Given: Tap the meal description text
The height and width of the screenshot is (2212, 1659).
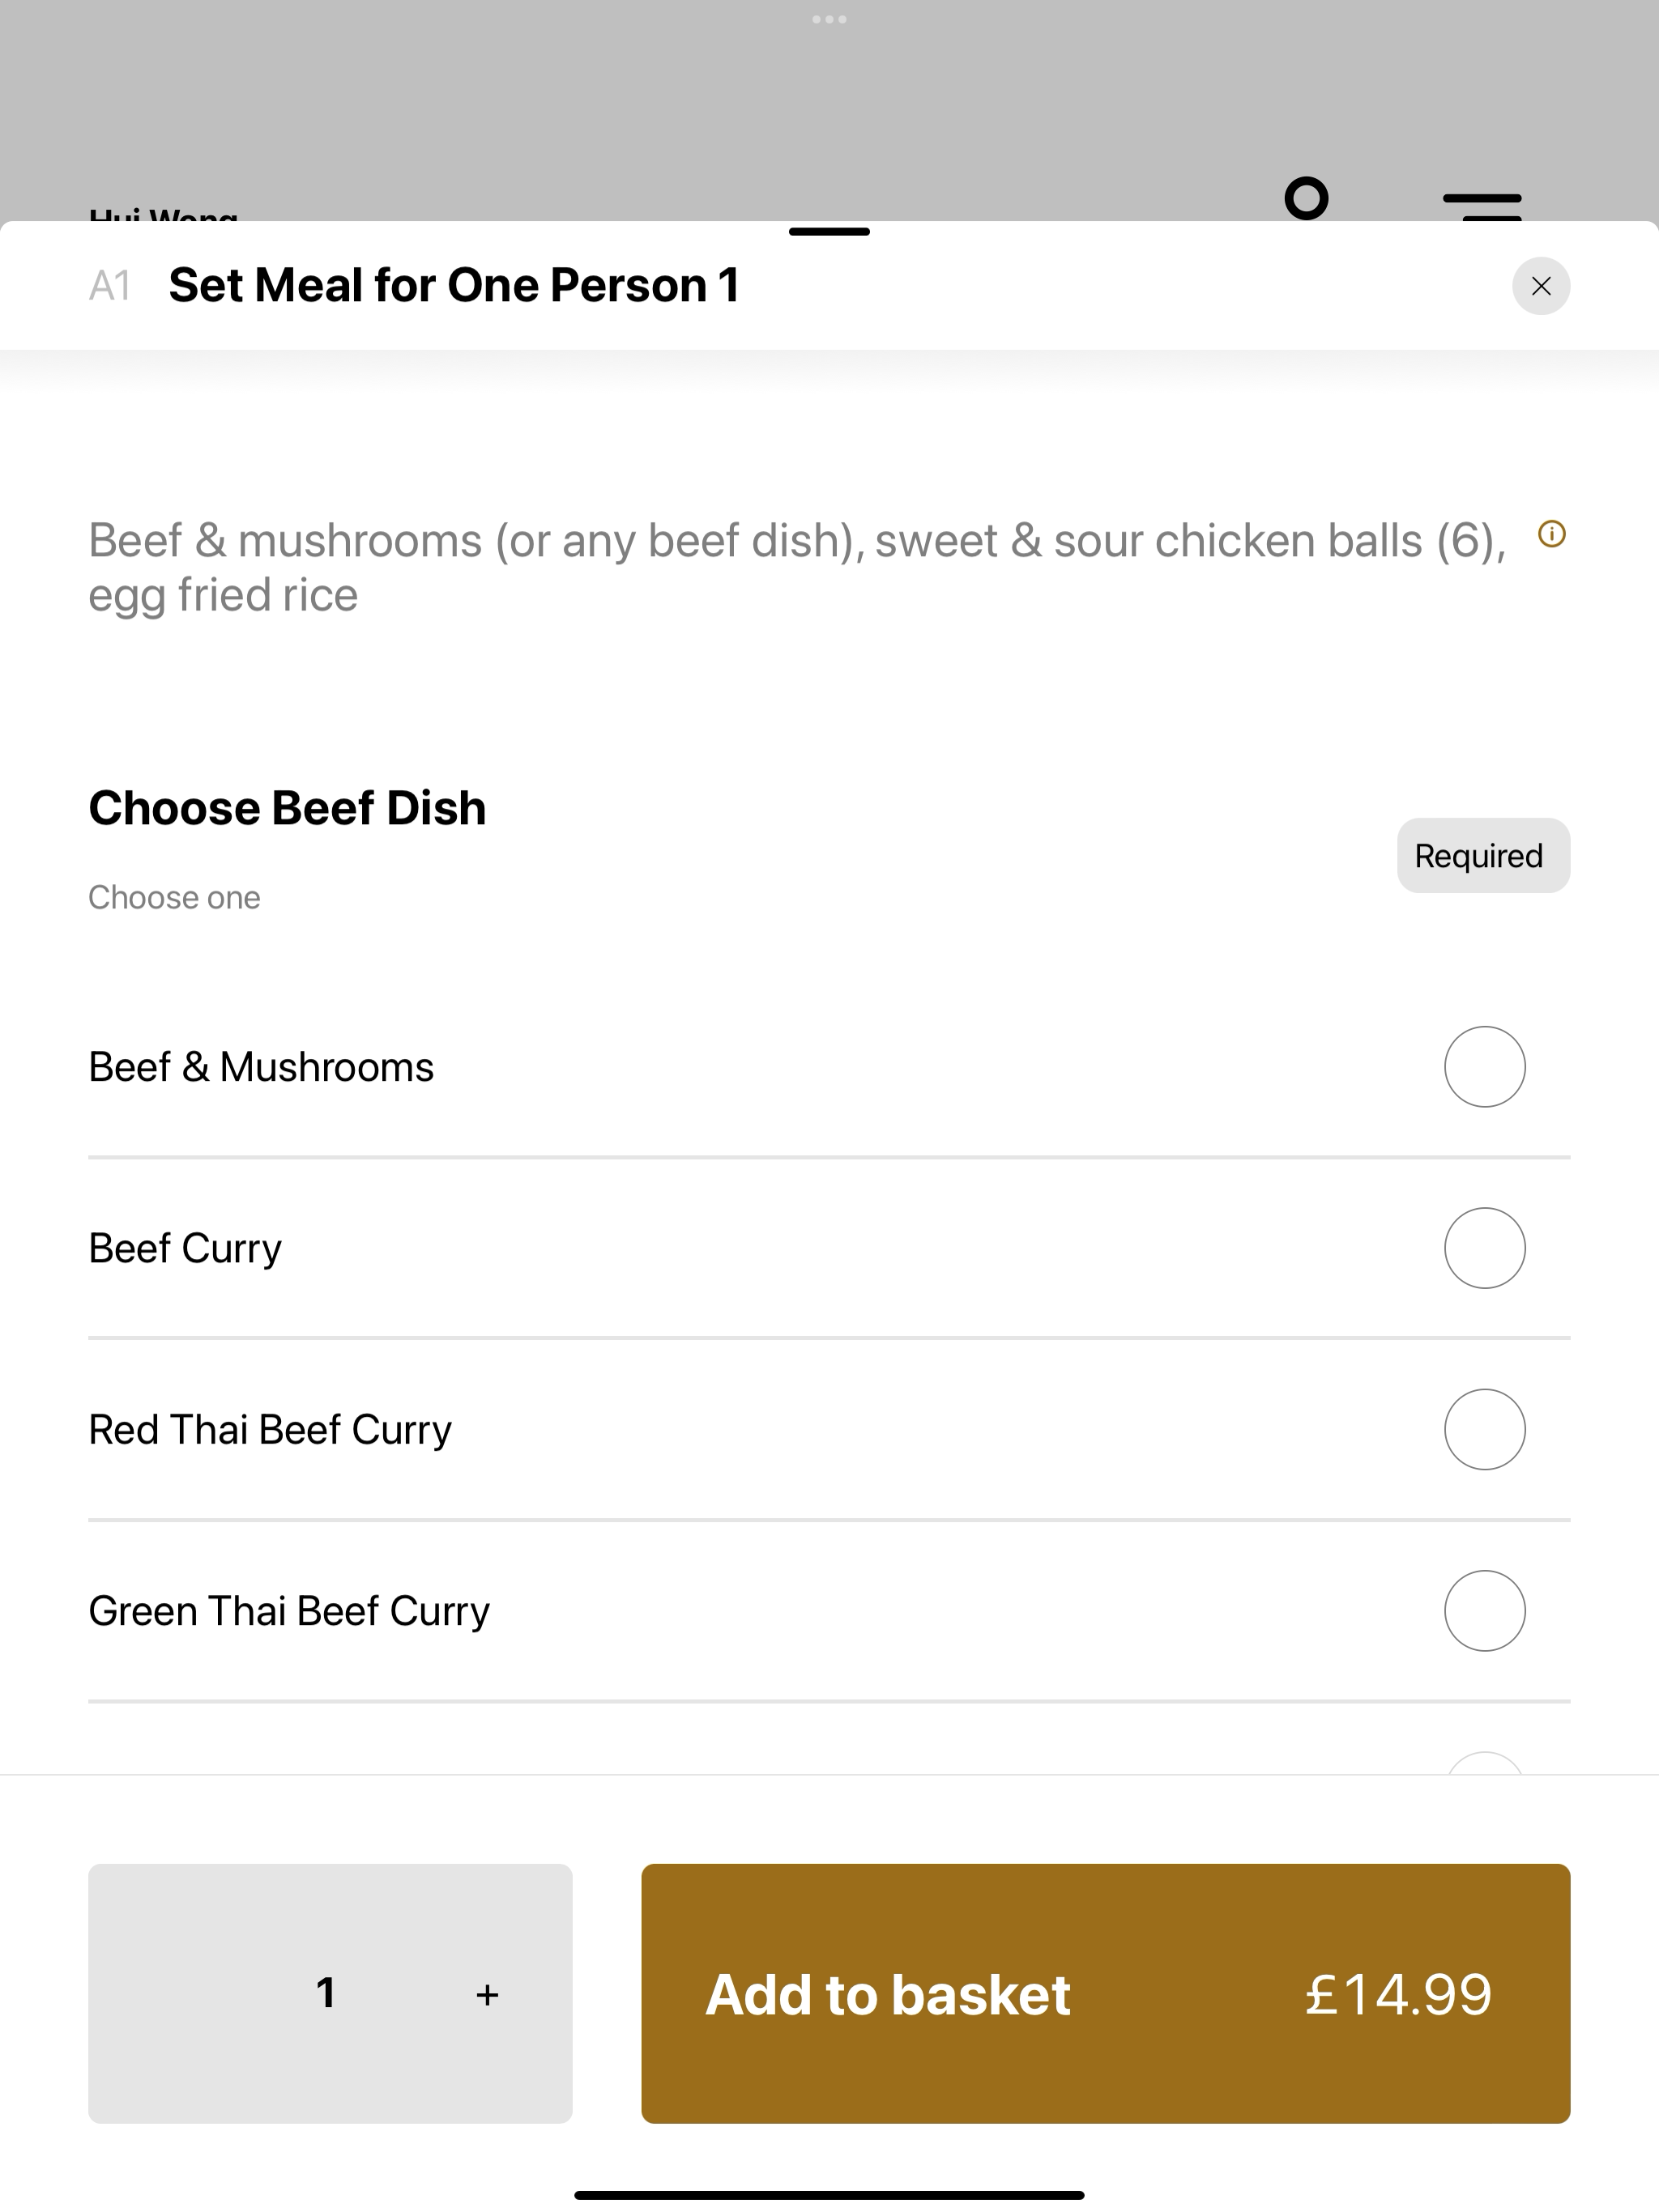Looking at the screenshot, I should point(797,567).
